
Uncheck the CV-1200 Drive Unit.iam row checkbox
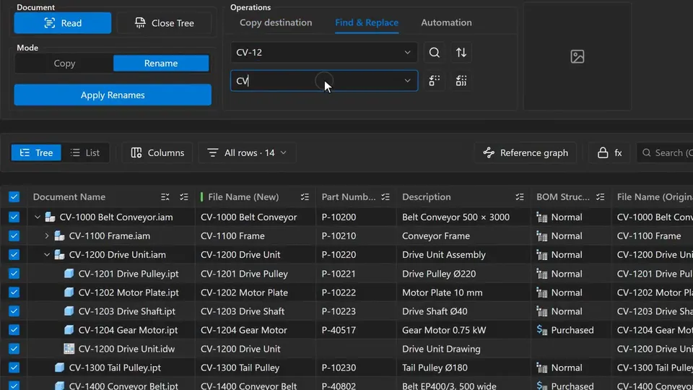point(14,255)
